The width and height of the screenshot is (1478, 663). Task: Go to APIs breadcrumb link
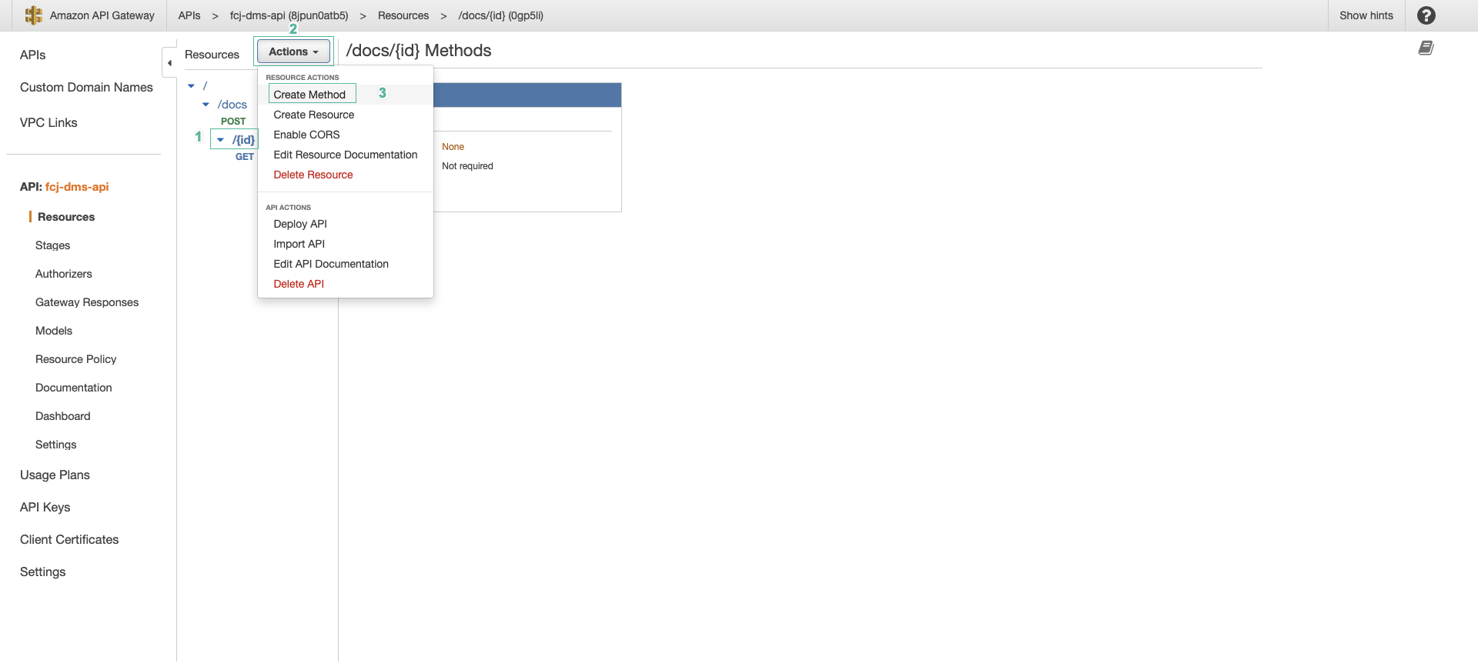coord(189,15)
